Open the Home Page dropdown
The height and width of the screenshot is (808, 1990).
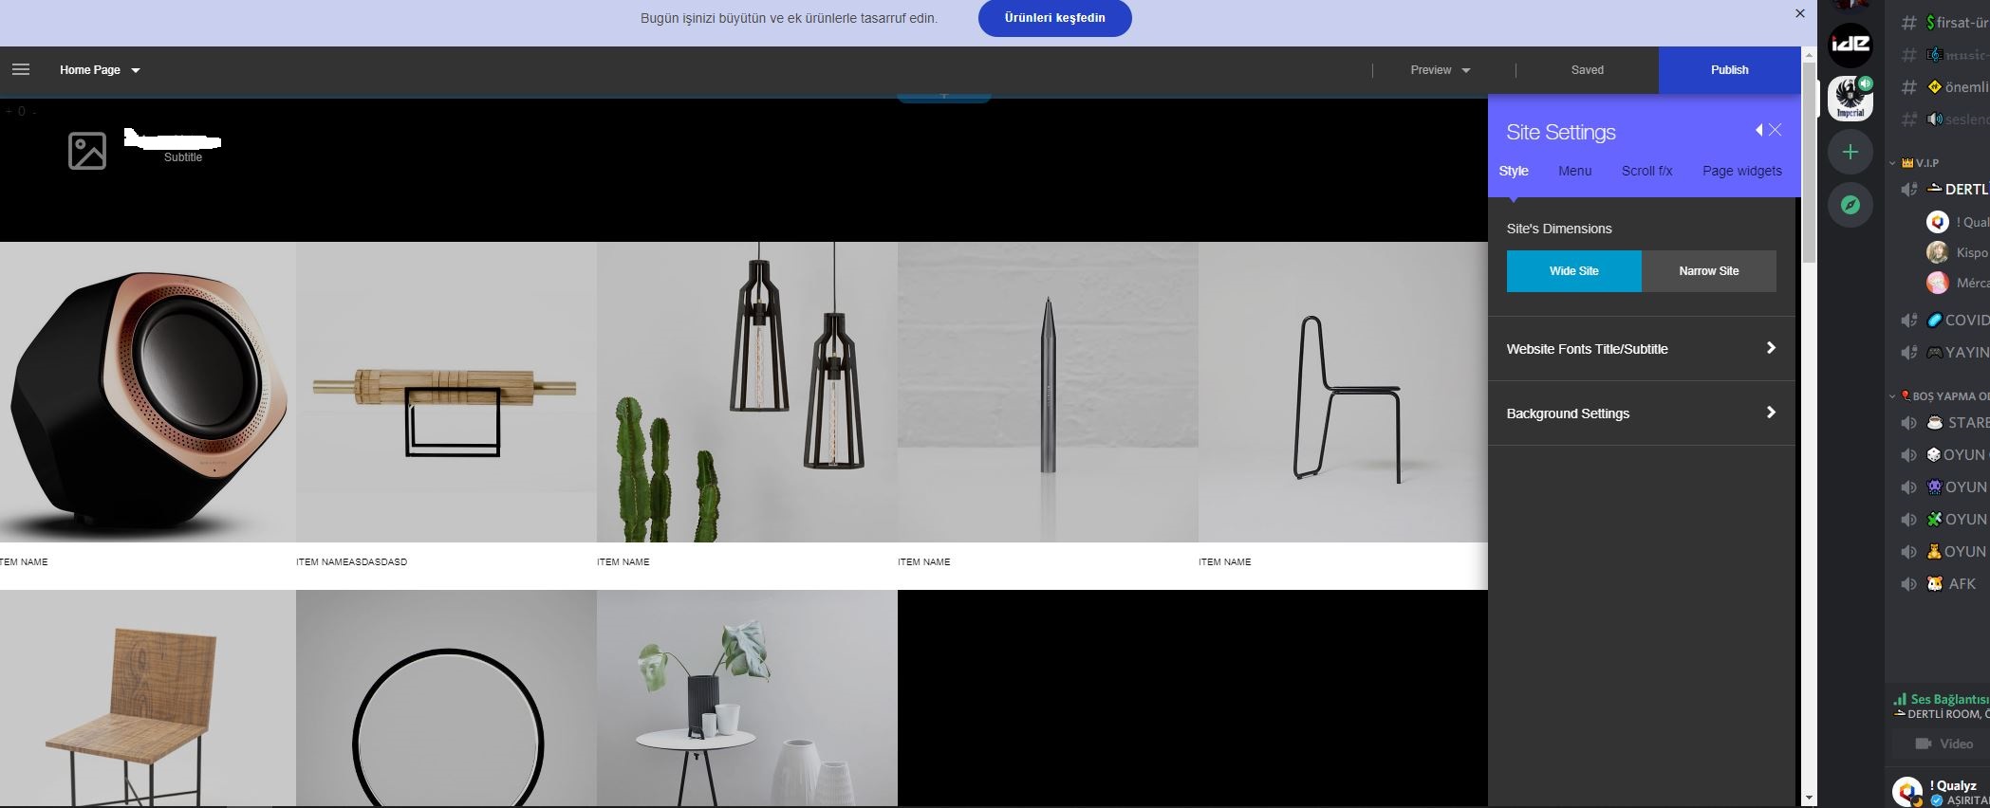coord(100,70)
